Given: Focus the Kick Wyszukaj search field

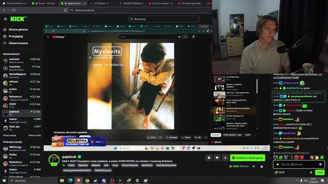Looking at the screenshot, I should pyautogui.click(x=164, y=19).
